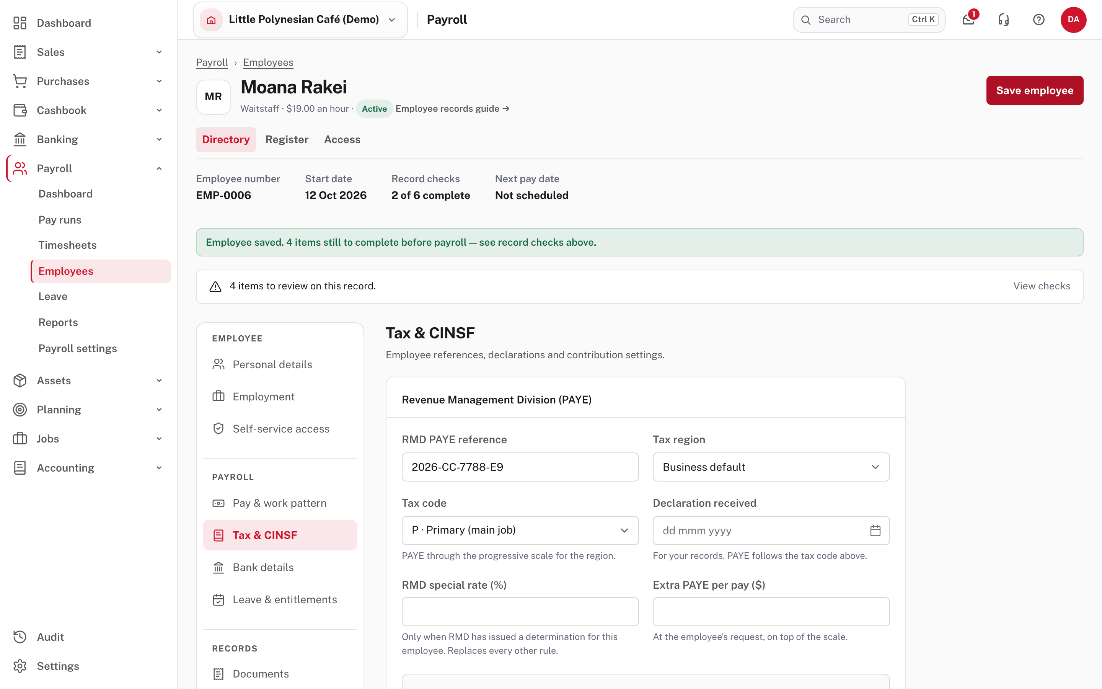Open the Employee records guide link

[452, 109]
